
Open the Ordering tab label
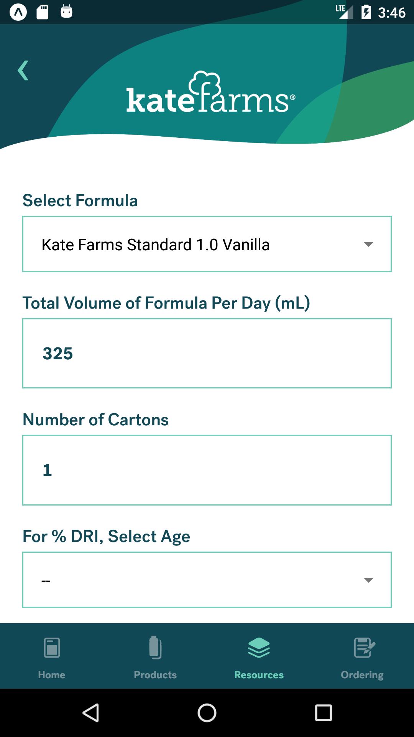(362, 675)
